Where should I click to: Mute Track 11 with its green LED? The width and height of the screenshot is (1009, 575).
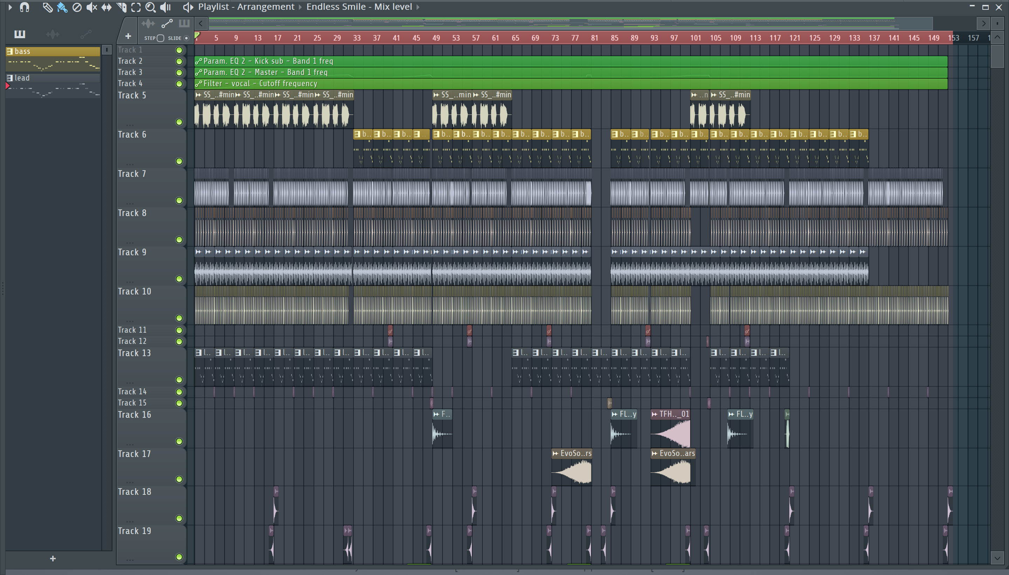pyautogui.click(x=179, y=330)
